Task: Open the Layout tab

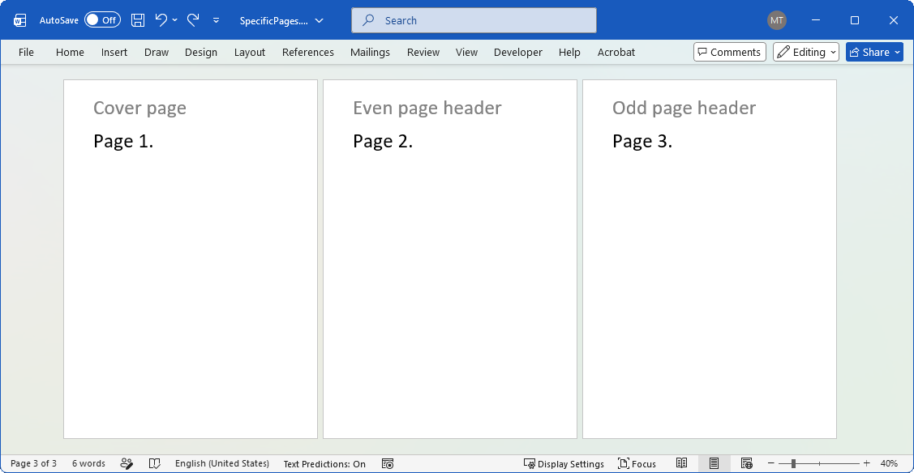Action: click(250, 53)
